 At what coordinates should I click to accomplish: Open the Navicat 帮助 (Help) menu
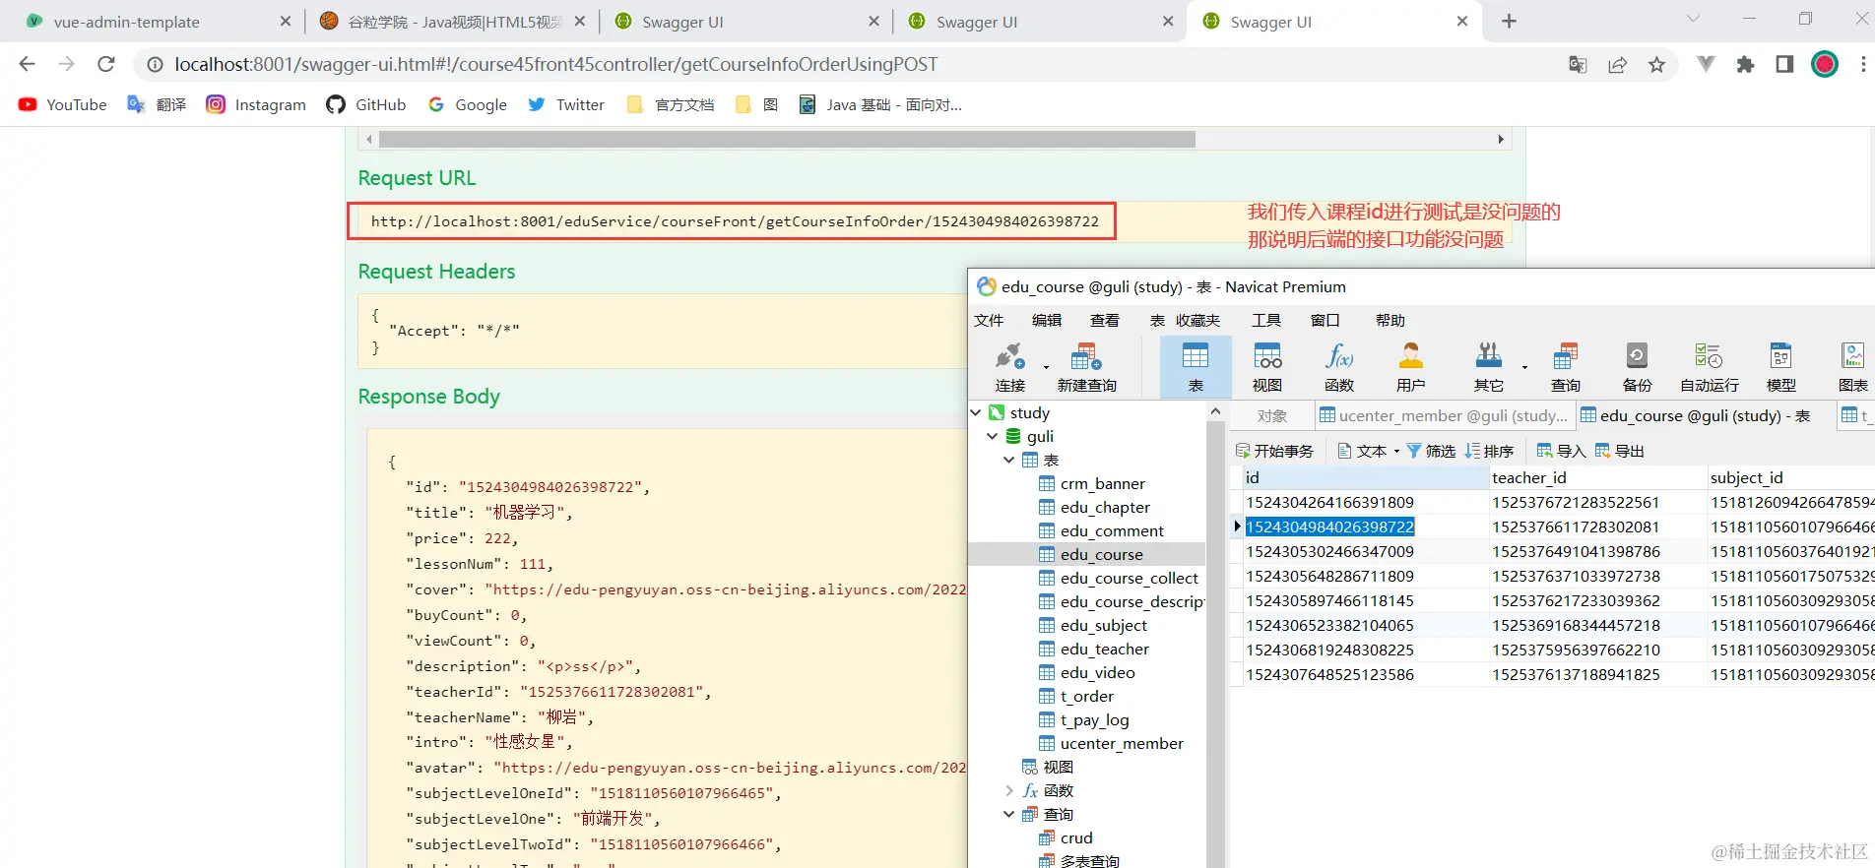pyautogui.click(x=1390, y=320)
